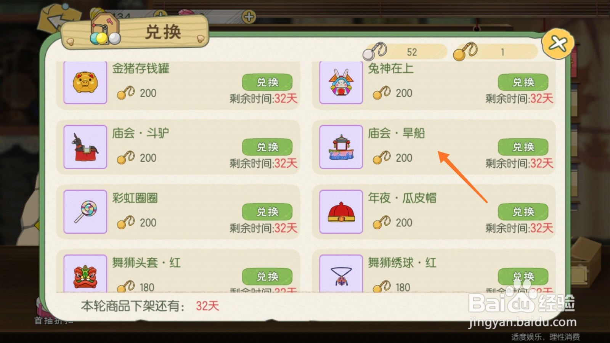Redeem the 年夜·瓜皮帽 item
This screenshot has height=343, width=610.
pyautogui.click(x=523, y=212)
